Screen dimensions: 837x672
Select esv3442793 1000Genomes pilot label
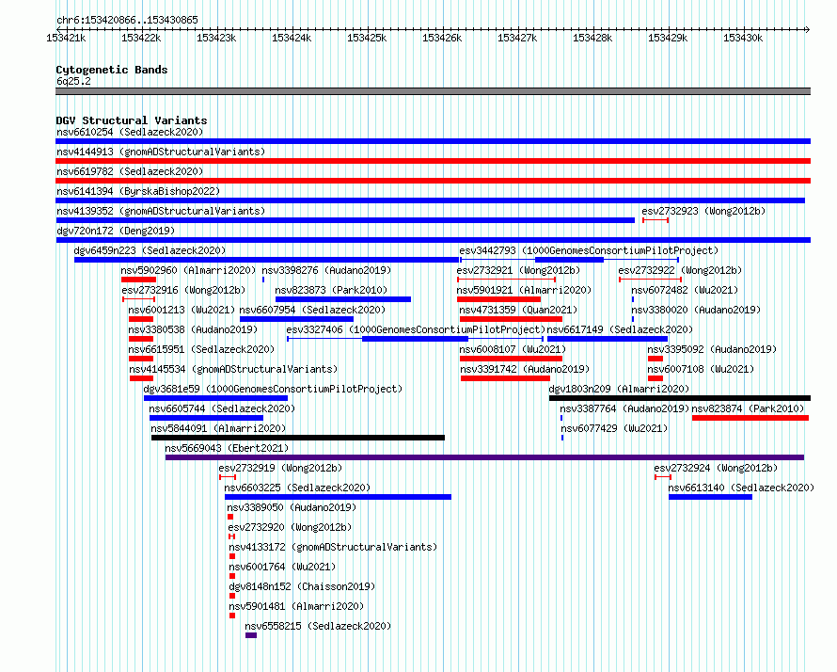click(x=589, y=250)
